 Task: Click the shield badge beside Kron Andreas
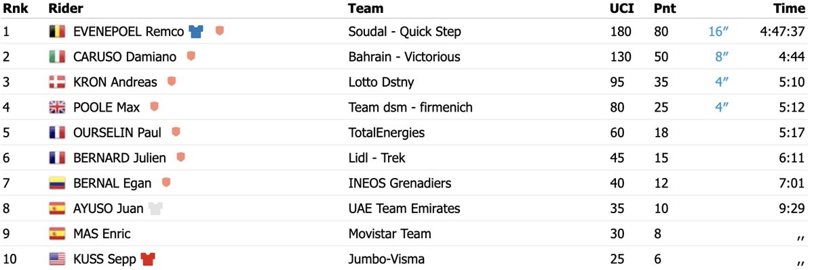pos(172,82)
